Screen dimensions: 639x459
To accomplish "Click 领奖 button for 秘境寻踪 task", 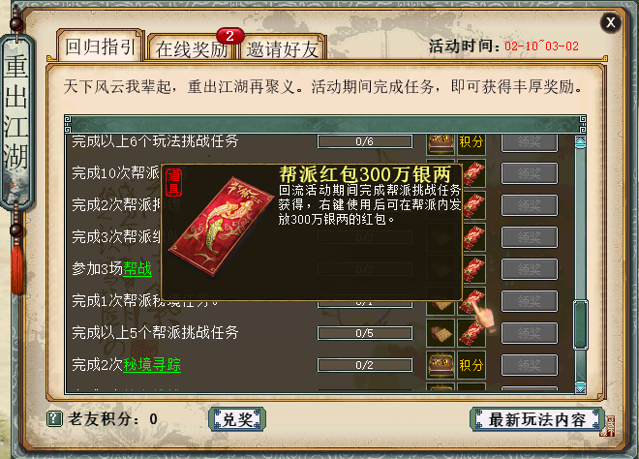I will (x=529, y=365).
